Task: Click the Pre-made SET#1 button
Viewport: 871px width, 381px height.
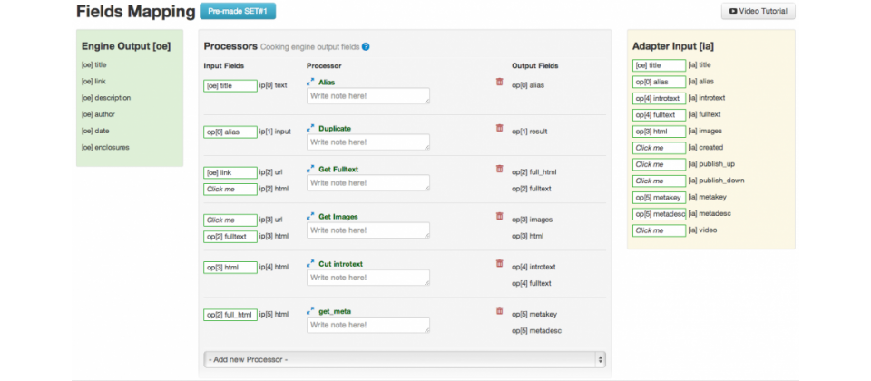Action: tap(238, 11)
